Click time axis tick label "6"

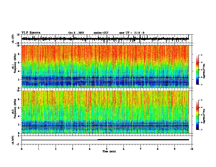click(124, 149)
